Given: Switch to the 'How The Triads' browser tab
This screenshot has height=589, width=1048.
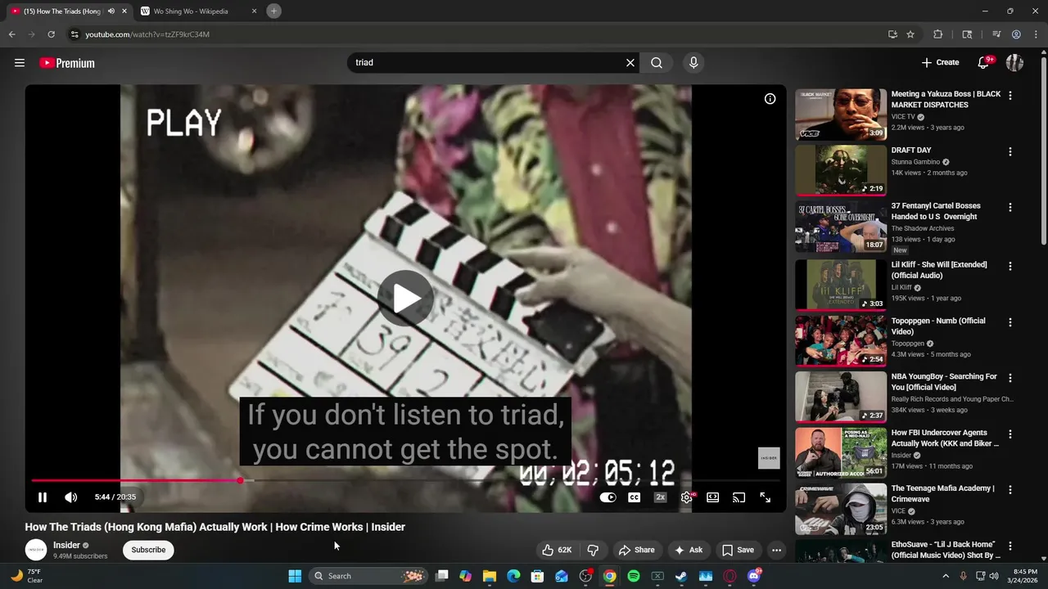Looking at the screenshot, I should [62, 11].
